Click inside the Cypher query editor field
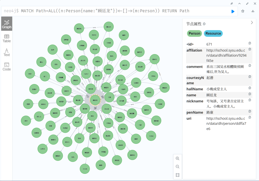Viewport: 259px width, 181px height. [x=118, y=11]
